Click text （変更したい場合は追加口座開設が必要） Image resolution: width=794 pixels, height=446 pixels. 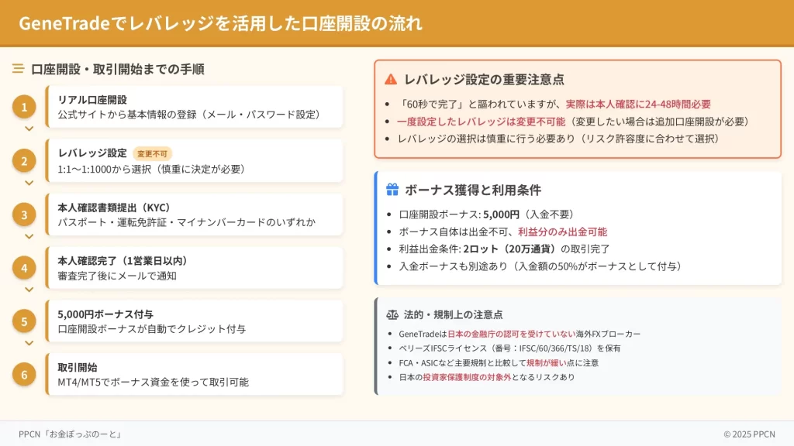pos(659,122)
